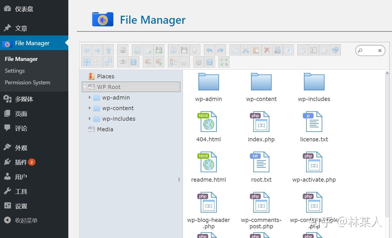Open Help with the question mark icon
The image size is (392, 238).
point(210,62)
